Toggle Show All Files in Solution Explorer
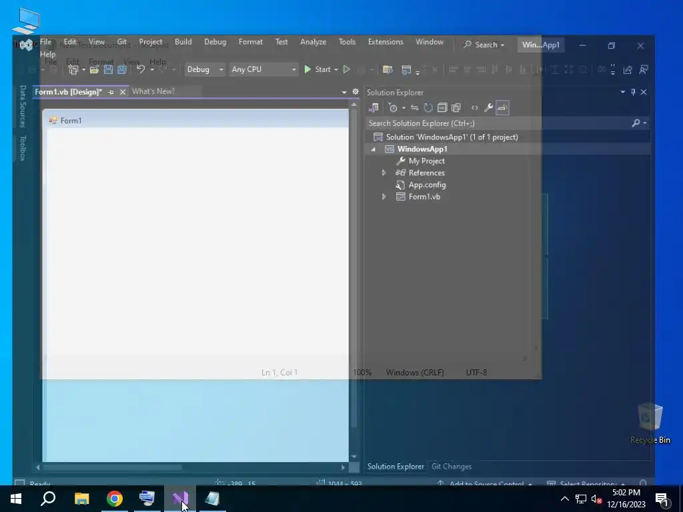The height and width of the screenshot is (512, 683). click(x=456, y=107)
